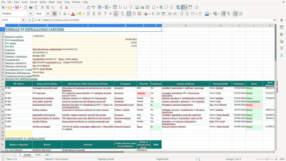Image resolution: width=286 pixels, height=161 pixels.
Task: Open the Save button dropdown arrow
Action: [x=20, y=8]
